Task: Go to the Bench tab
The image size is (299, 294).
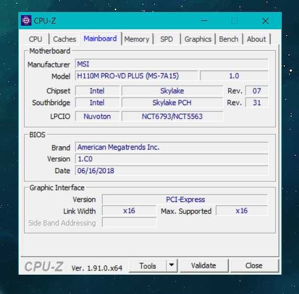Action: (229, 39)
